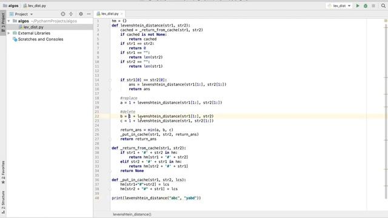Viewport: 388px width, 218px height.
Task: Click the 'hm = {}' line
Action: (x=119, y=21)
